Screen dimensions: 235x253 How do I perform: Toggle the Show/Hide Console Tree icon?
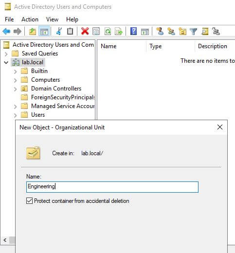44,31
